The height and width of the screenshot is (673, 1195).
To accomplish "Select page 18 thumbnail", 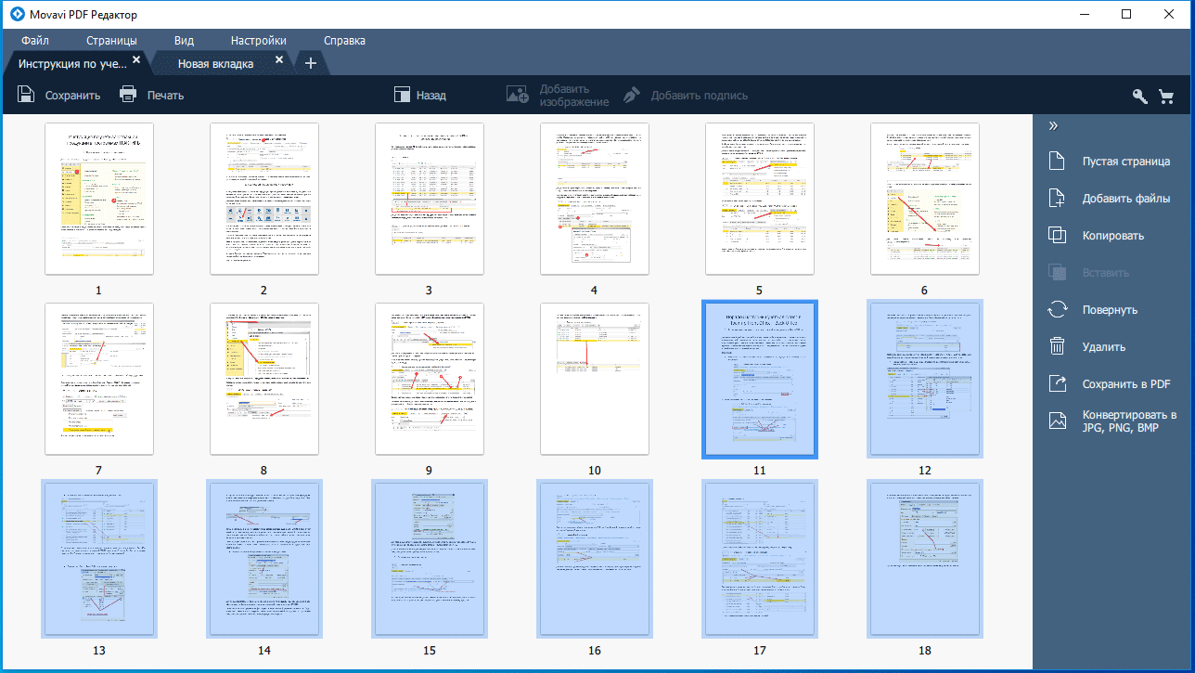I will [924, 559].
